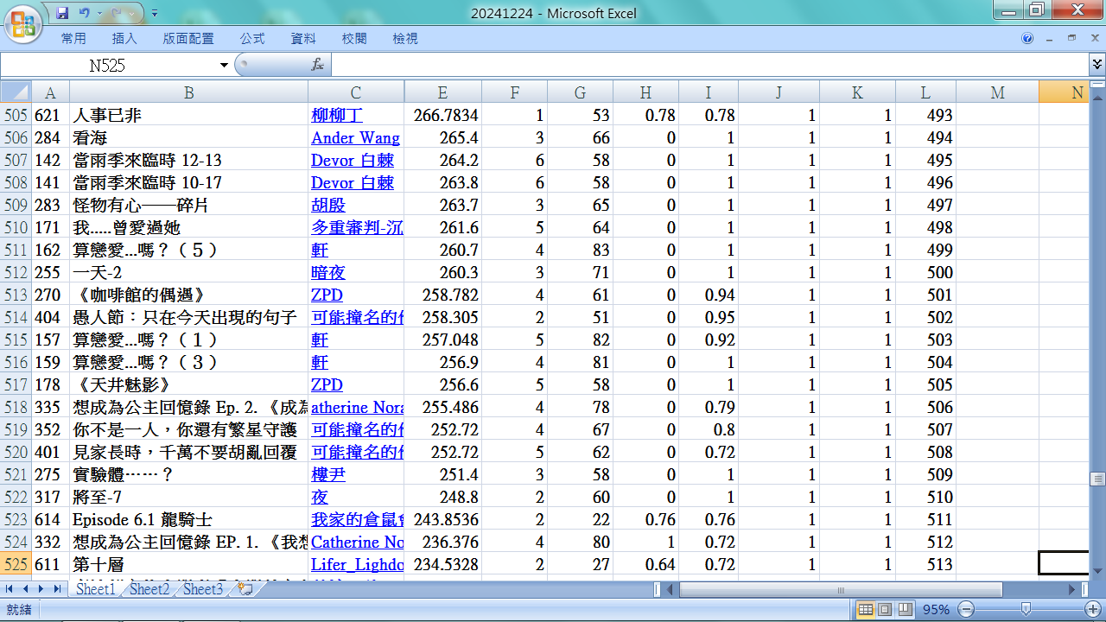Screen dimensions: 1106x622
Task: Open the 常用 ribbon tab
Action: click(73, 39)
